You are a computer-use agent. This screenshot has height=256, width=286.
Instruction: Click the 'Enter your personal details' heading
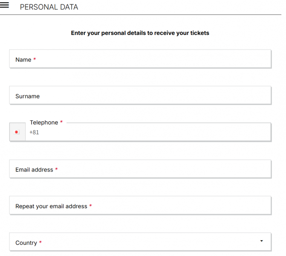point(140,33)
